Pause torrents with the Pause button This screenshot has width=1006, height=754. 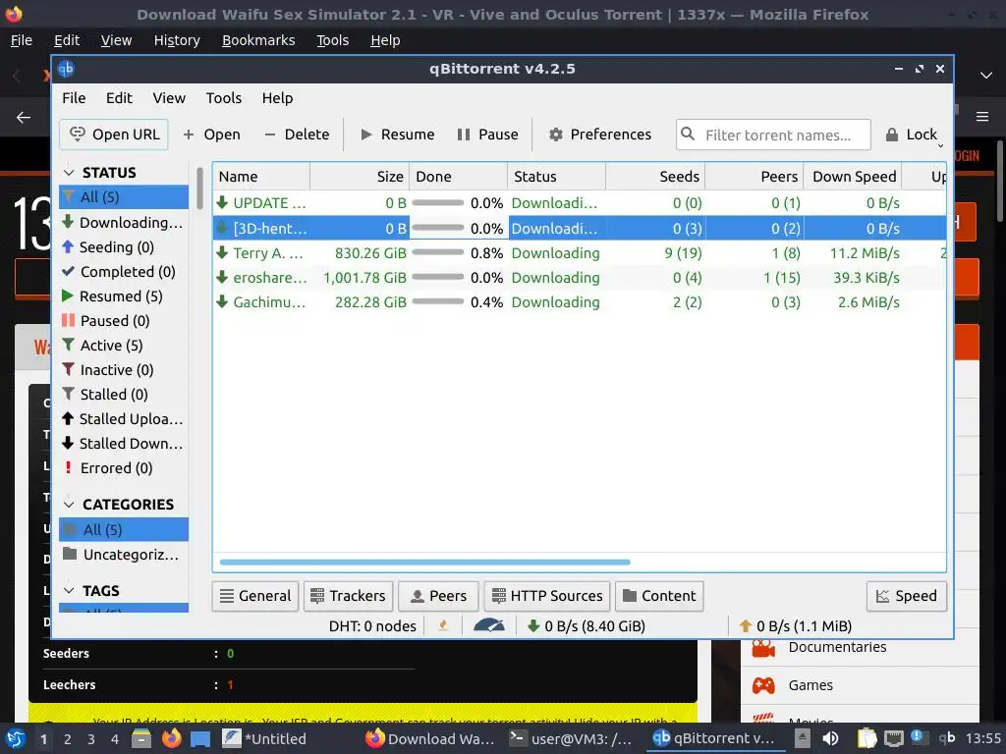[487, 135]
